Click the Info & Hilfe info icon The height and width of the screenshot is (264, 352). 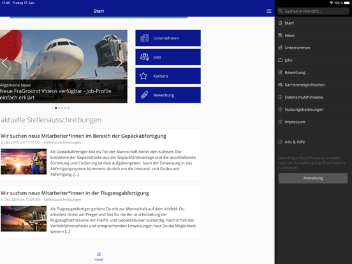coord(280,142)
